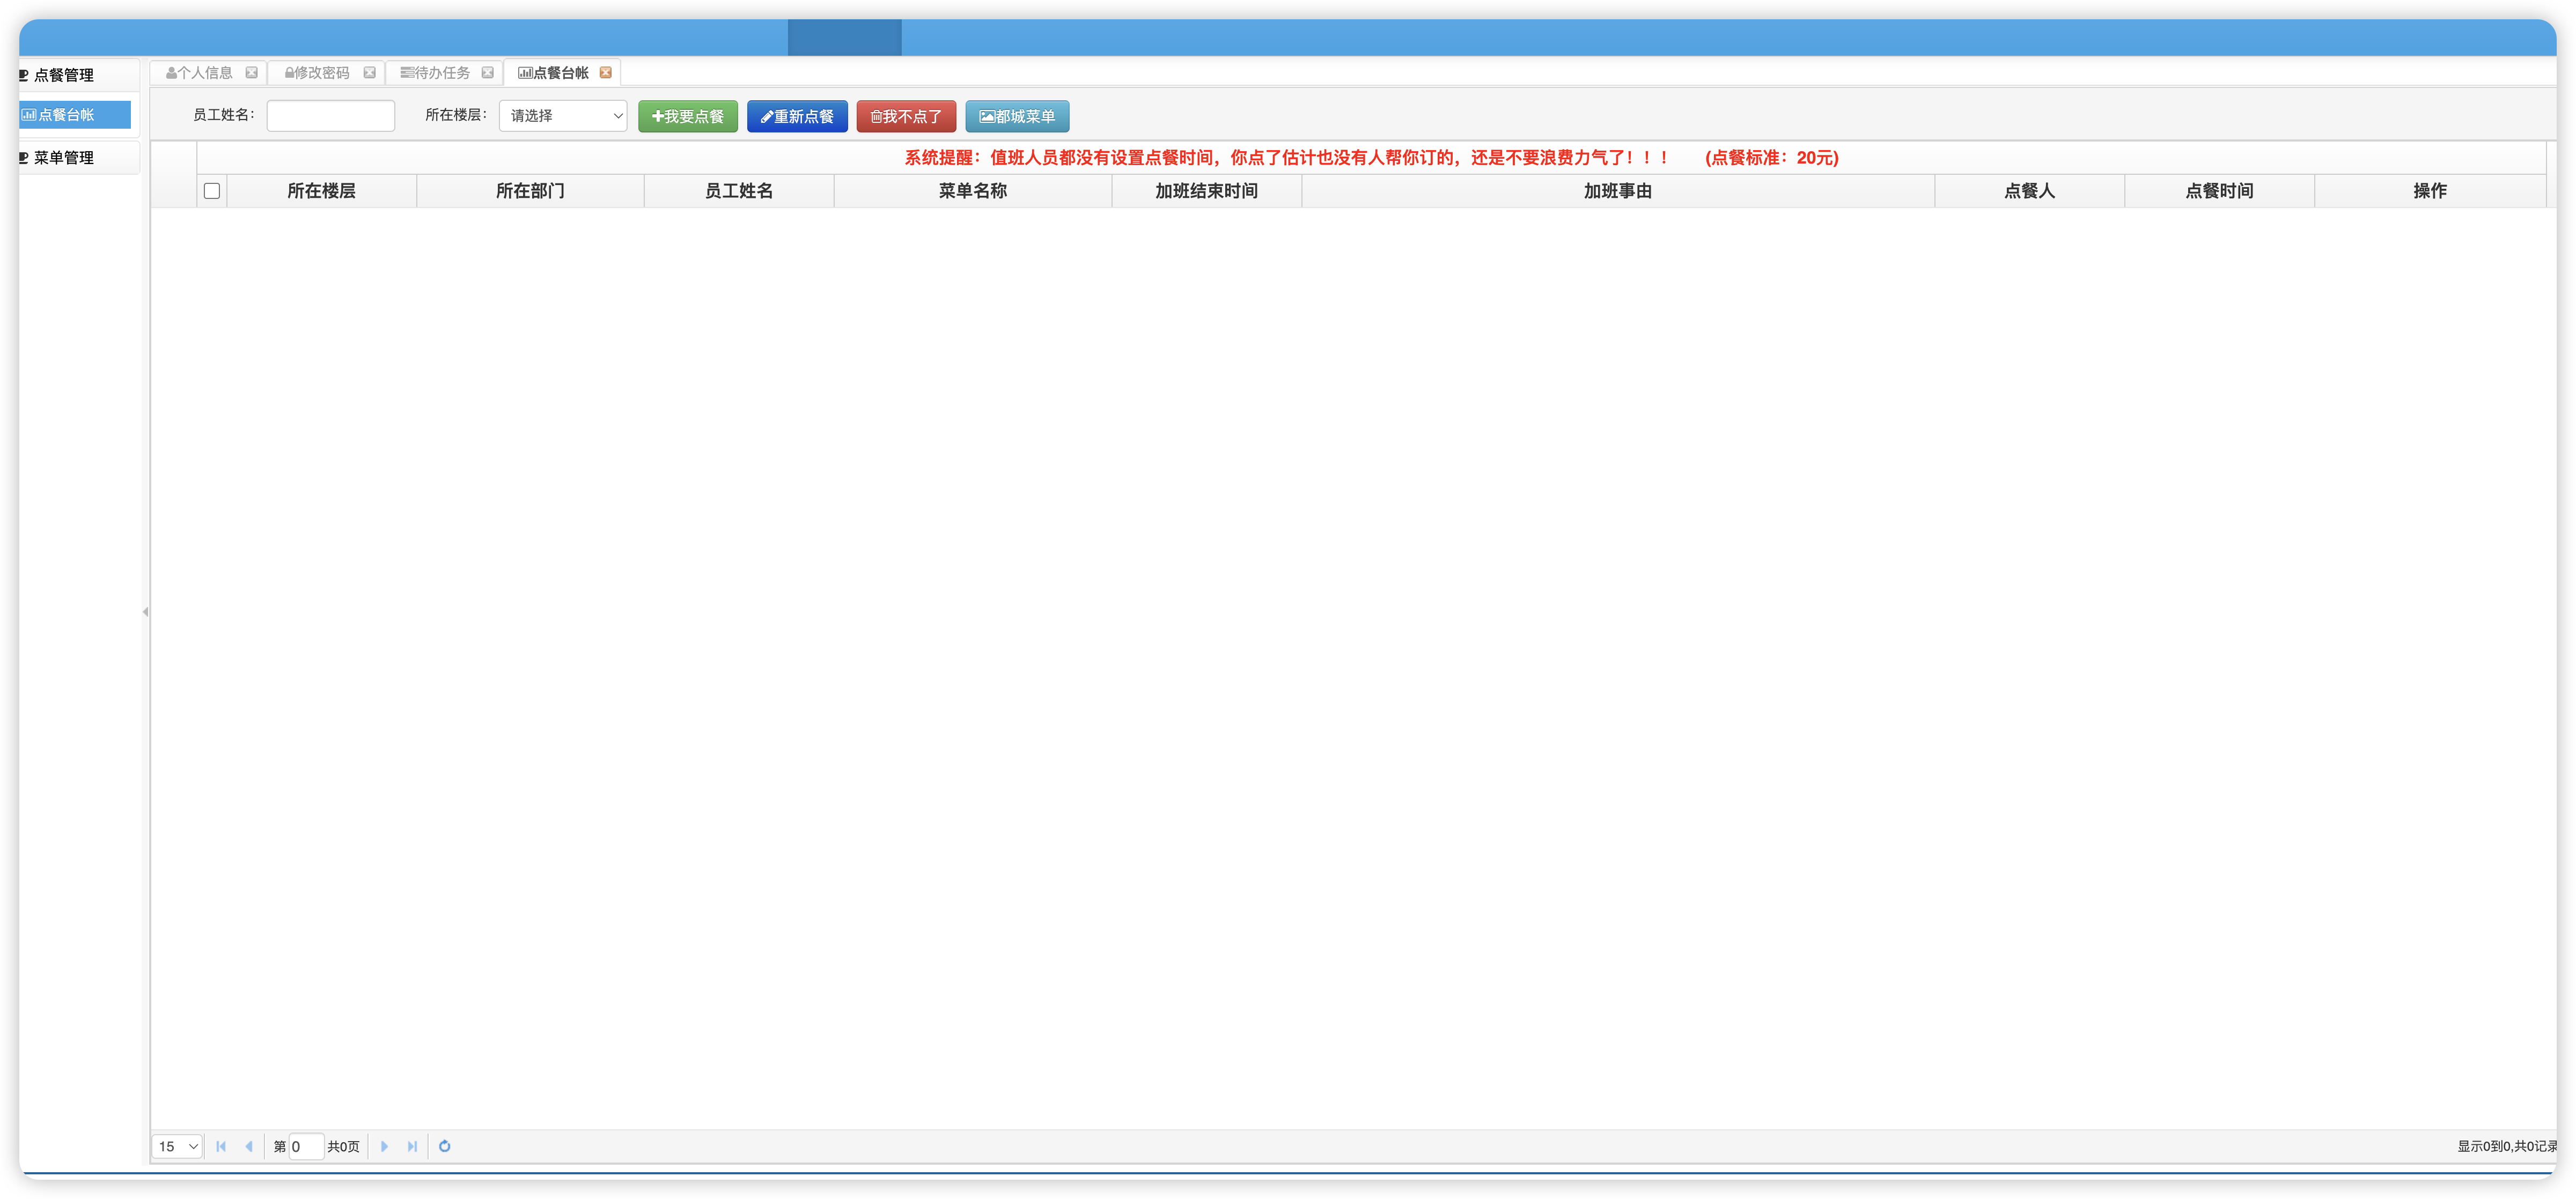This screenshot has height=1199, width=2576.
Task: Open the page size dropdown showing 15
Action: 178,1146
